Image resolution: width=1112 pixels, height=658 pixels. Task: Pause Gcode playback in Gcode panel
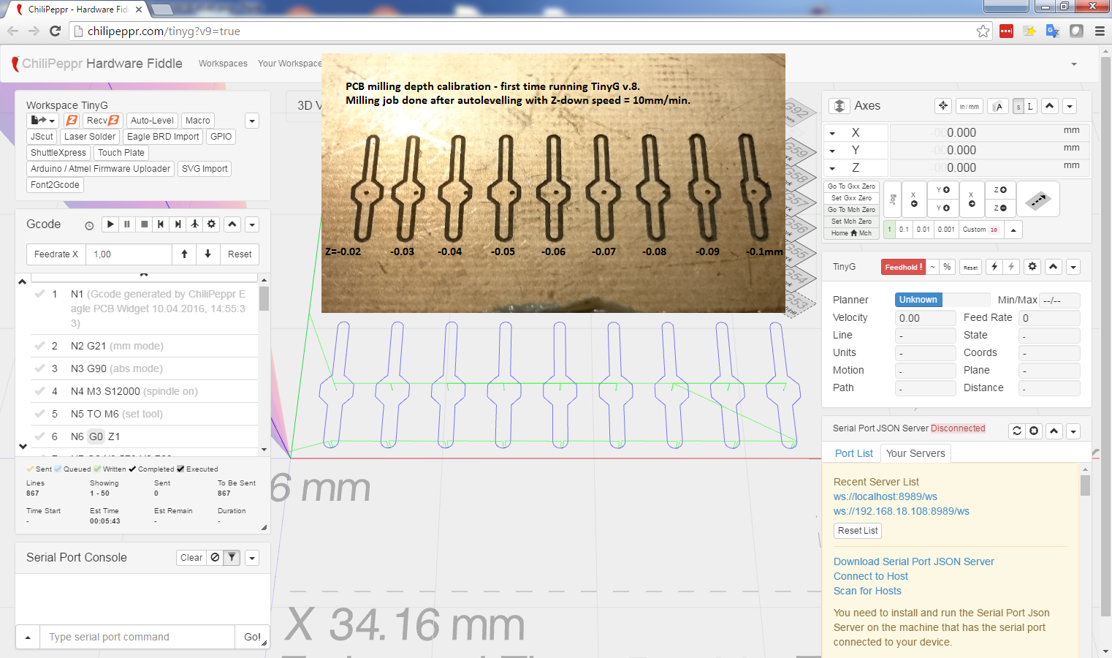pos(127,224)
